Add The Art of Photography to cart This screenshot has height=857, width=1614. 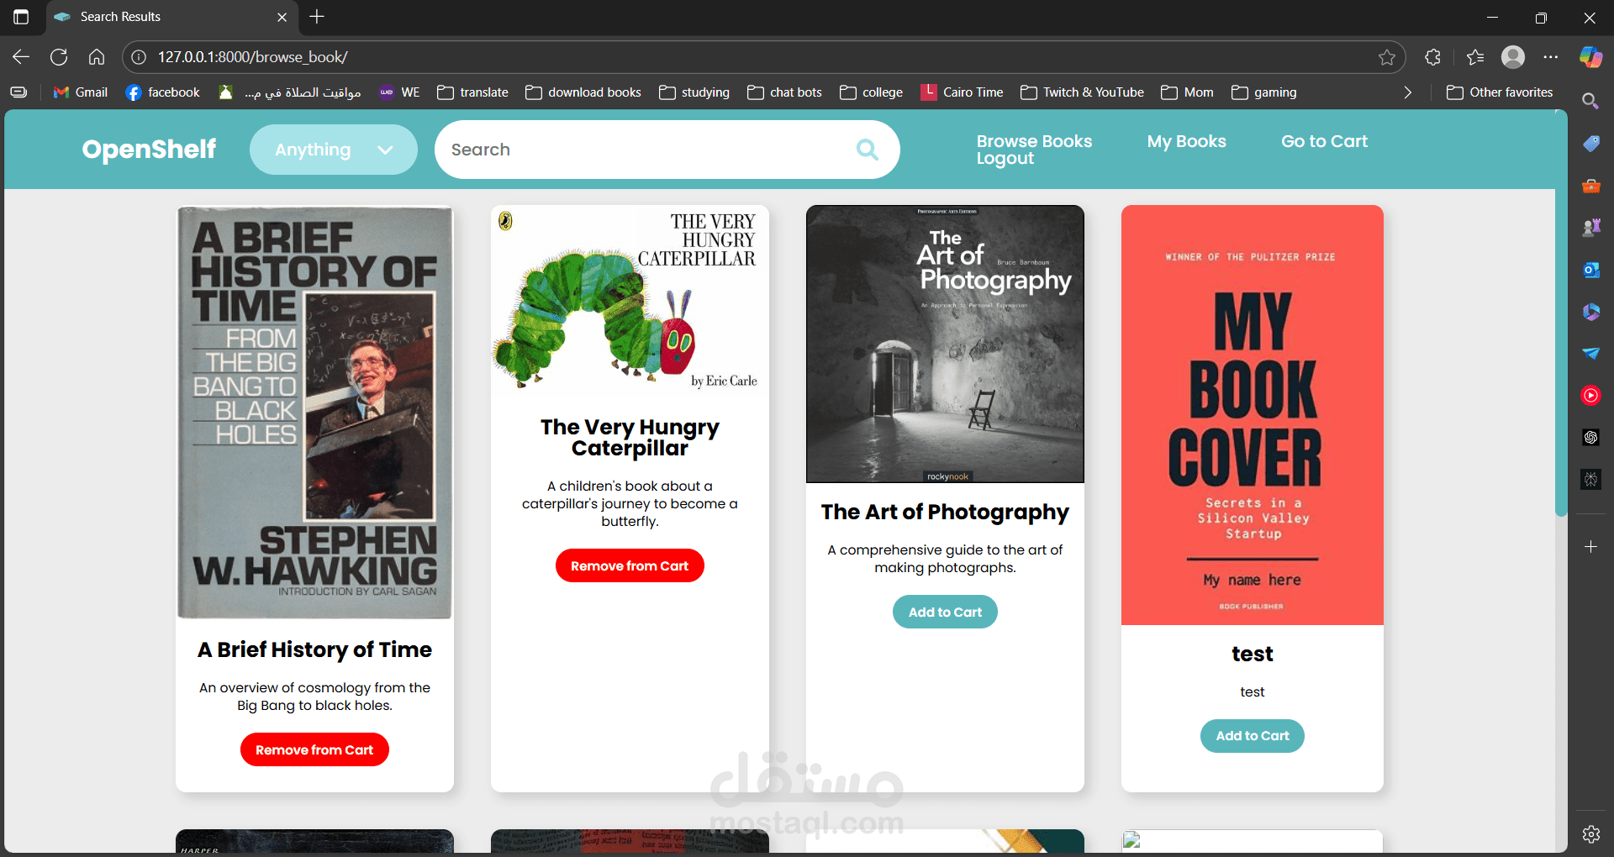coord(945,612)
